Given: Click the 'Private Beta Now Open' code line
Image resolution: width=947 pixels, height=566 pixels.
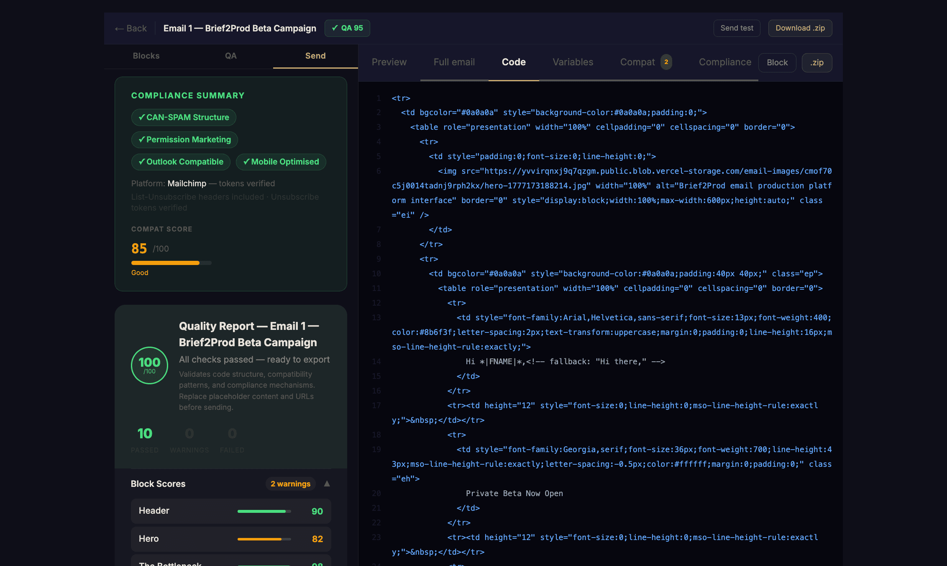Looking at the screenshot, I should tap(514, 493).
